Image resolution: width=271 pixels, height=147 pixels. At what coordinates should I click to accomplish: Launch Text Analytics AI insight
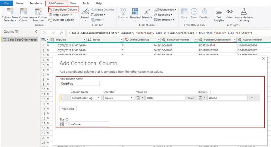pyautogui.click(x=219, y=15)
